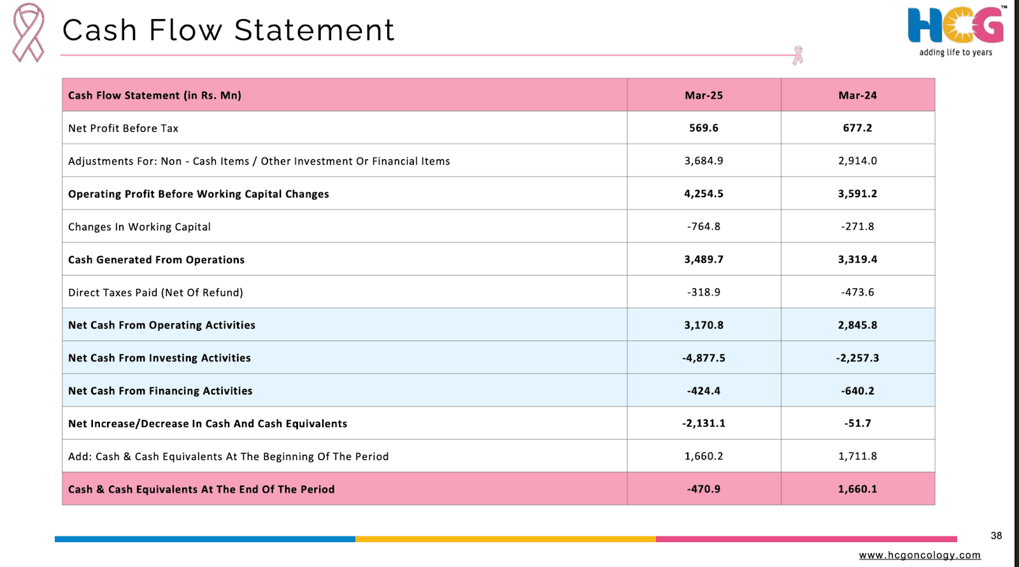Click the 677.2 value
The image size is (1019, 567).
click(x=857, y=128)
